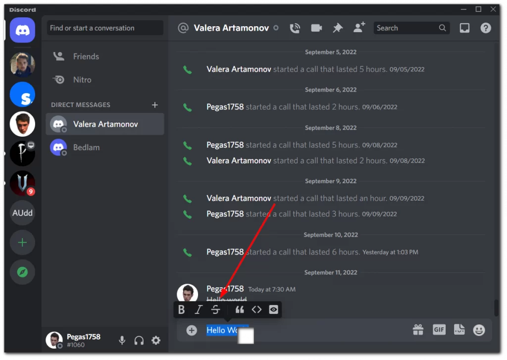The image size is (507, 360).
Task: Start a video call icon
Action: coord(316,28)
